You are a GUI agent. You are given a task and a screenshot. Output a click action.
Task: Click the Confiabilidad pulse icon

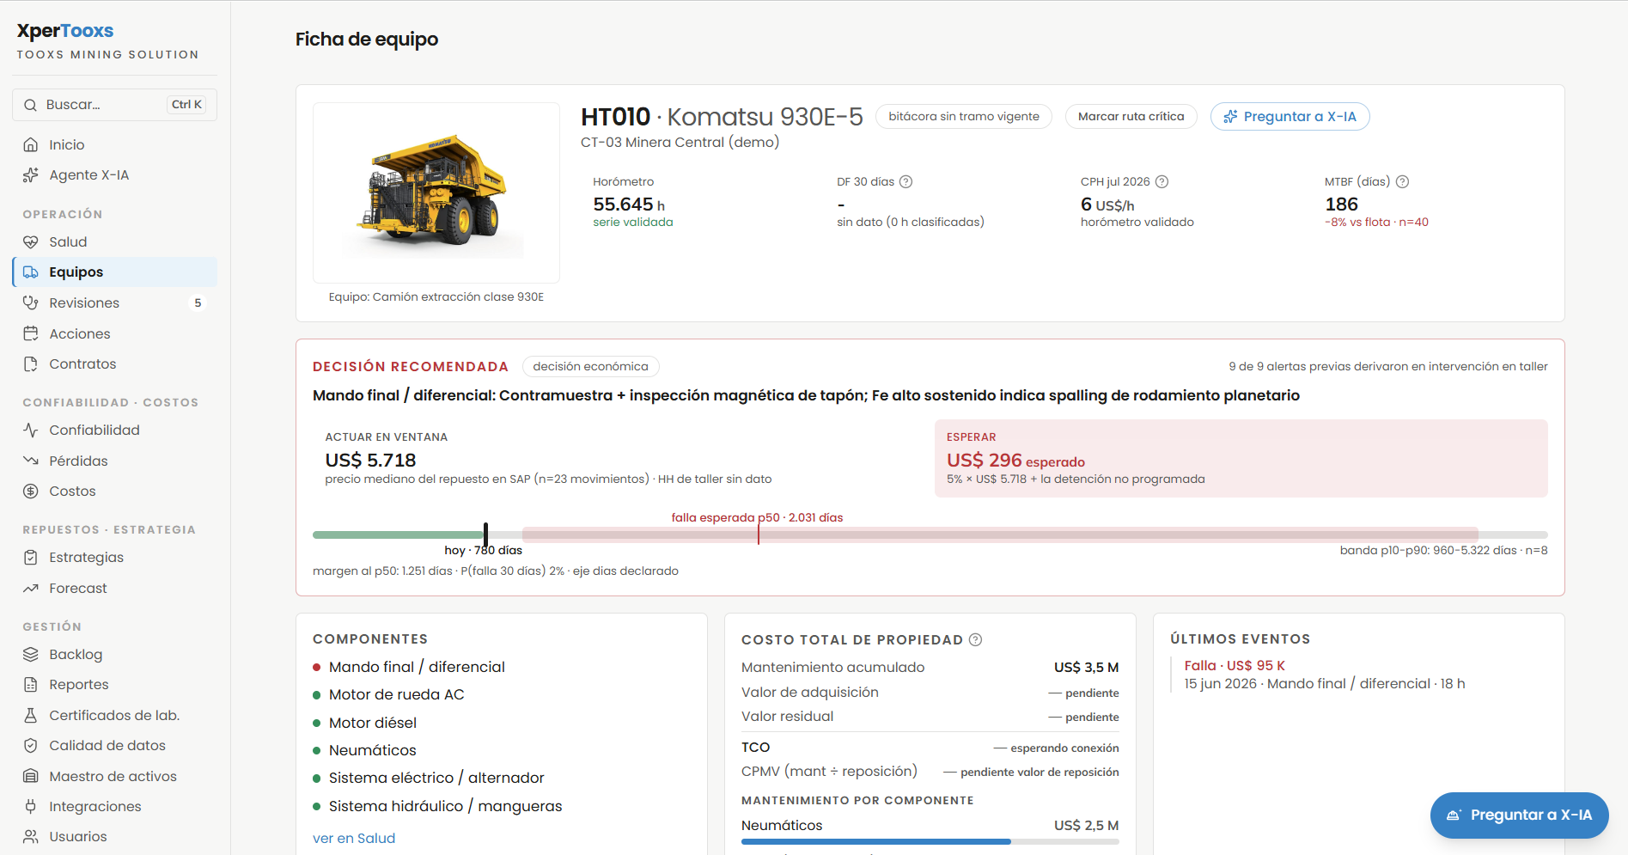pyautogui.click(x=31, y=430)
